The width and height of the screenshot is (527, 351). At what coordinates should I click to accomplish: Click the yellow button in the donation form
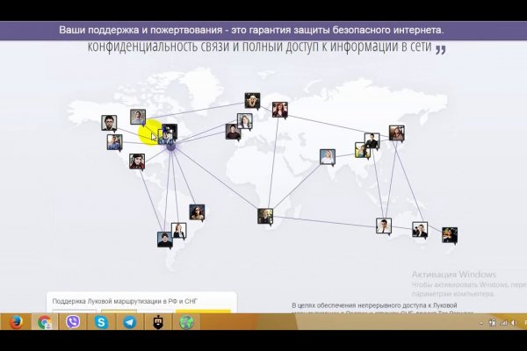(x=203, y=311)
